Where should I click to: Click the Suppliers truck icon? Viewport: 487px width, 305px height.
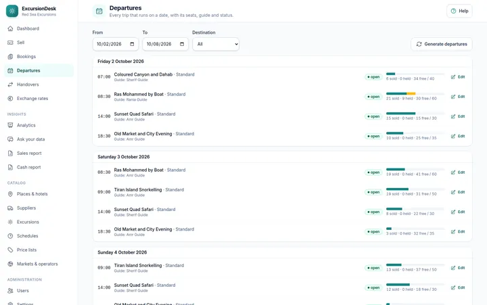pos(10,208)
